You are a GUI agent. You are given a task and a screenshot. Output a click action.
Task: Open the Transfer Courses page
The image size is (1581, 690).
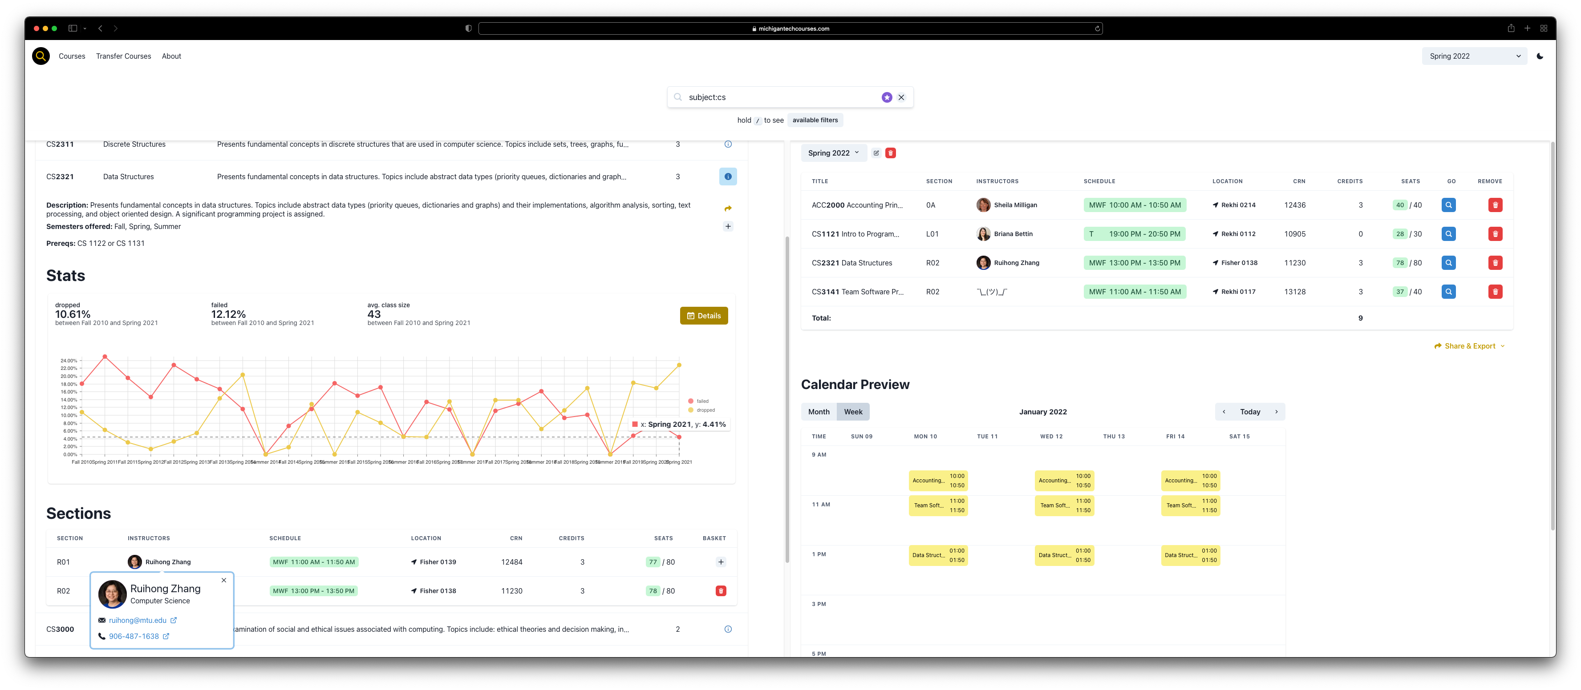click(123, 56)
